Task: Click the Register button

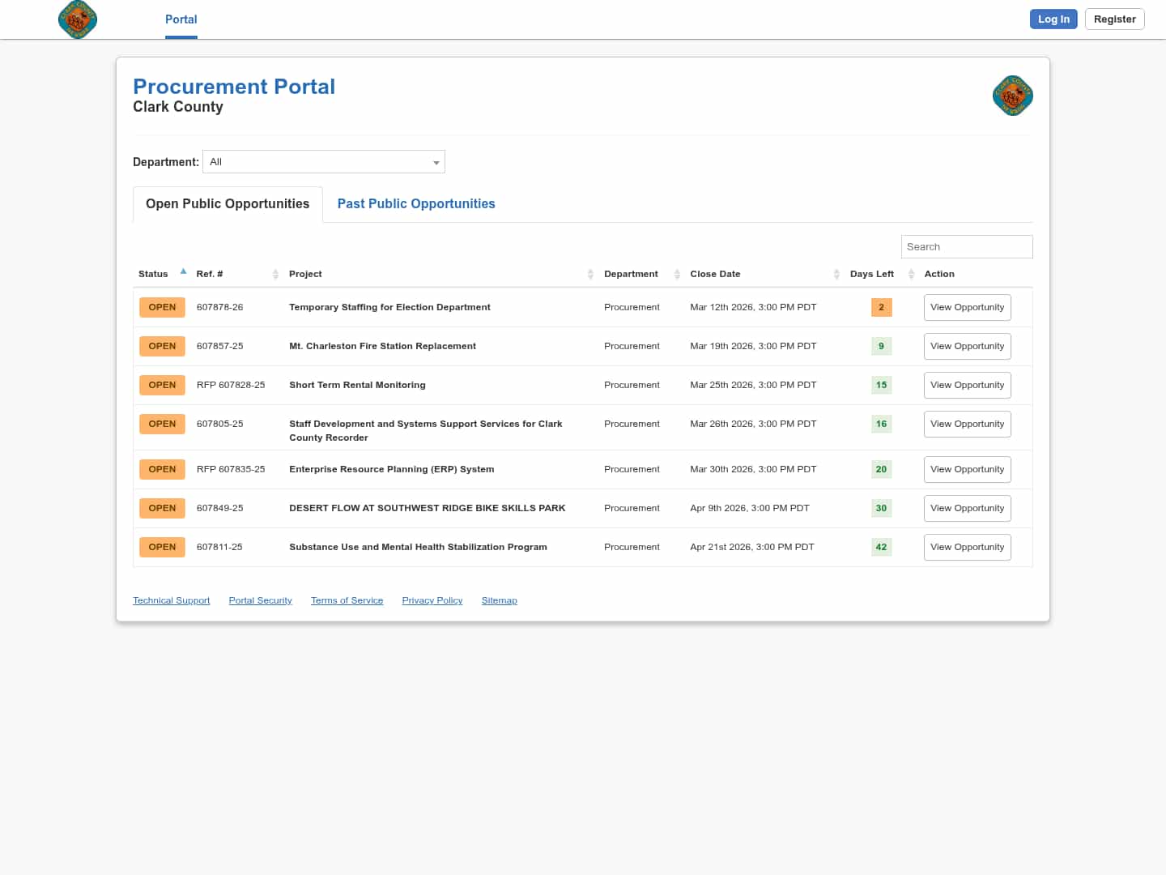Action: (x=1114, y=19)
